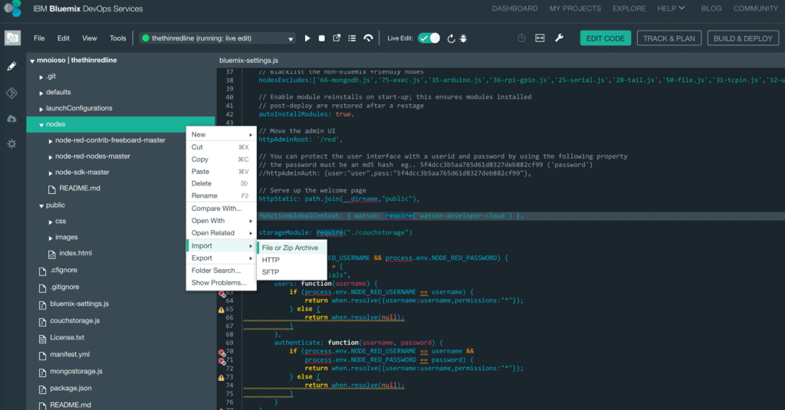Viewport: 785px width, 410px height.
Task: Choose Folder Search... in context menu
Action: pos(222,271)
